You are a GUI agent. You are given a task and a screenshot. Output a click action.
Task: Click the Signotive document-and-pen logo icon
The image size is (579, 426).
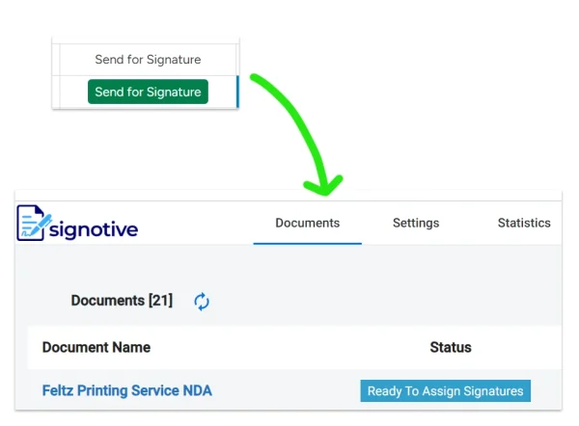[x=35, y=223]
